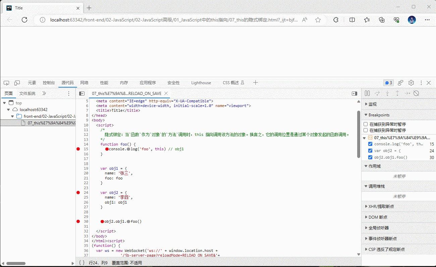
Task: Hide the navigator sidebar panel
Action: 81,94
